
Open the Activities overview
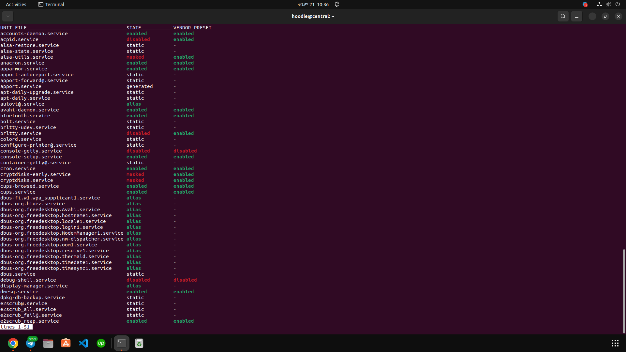16,5
